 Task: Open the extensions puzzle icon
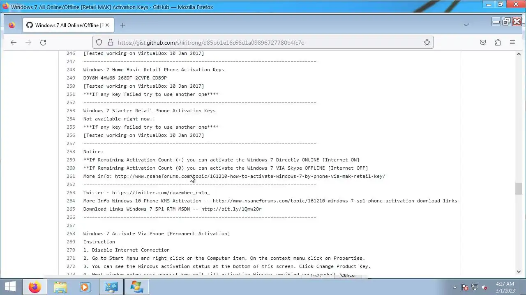coord(498,42)
